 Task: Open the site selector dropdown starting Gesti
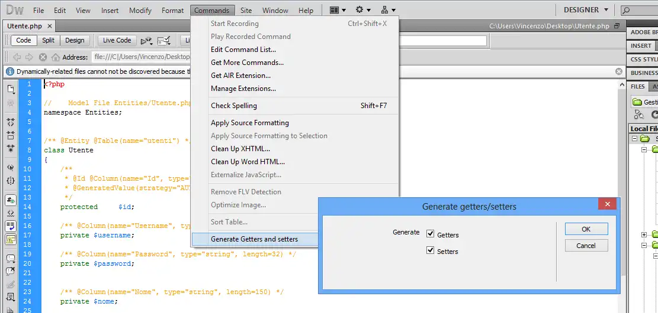coord(644,102)
